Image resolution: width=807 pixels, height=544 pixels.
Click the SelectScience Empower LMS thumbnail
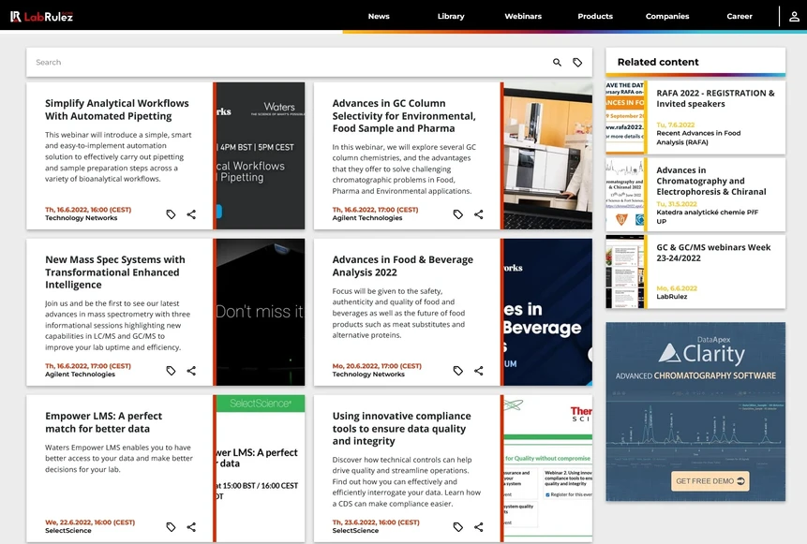[x=261, y=468]
